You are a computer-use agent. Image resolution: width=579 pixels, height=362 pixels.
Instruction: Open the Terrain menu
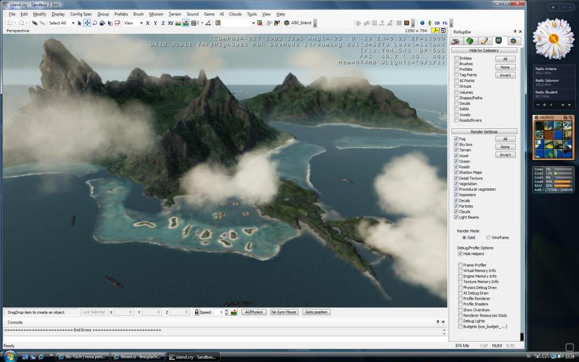[x=175, y=14]
